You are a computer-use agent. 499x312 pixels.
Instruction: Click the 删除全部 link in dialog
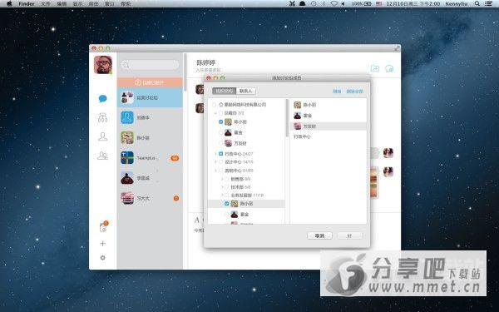(355, 92)
